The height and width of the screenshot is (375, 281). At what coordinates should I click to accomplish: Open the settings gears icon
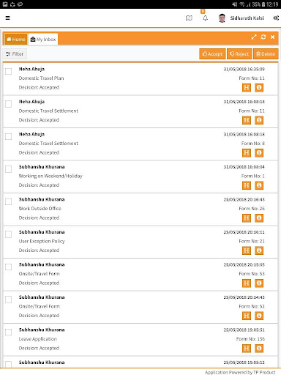tap(276, 18)
